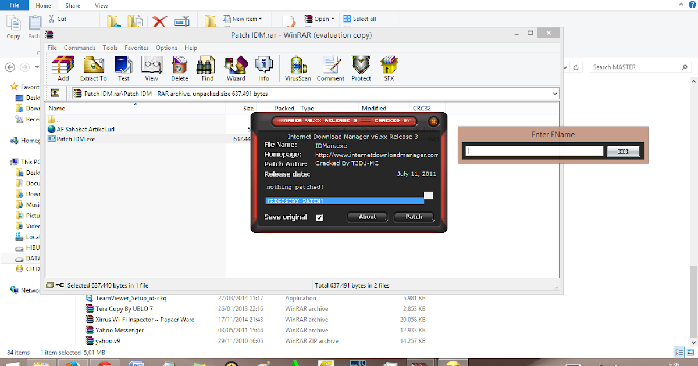
Task: Click the Comment icon in WinRAR
Action: pos(330,69)
